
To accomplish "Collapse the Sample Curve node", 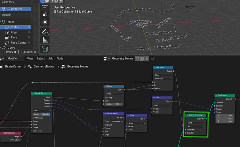I will (33, 93).
